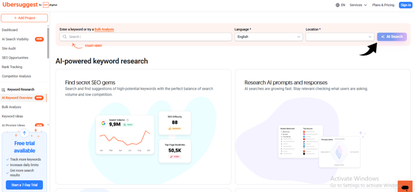Click the Bulk Analysis link above search
Screen dimensions: 415x192
click(104, 30)
